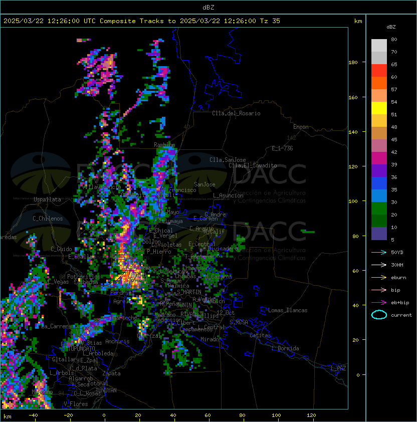Click the 'current' legend label
Viewport: 417px width, 422px height.
(x=401, y=315)
